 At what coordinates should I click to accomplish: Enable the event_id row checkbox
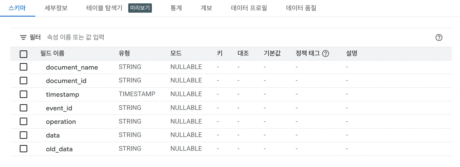point(24,108)
